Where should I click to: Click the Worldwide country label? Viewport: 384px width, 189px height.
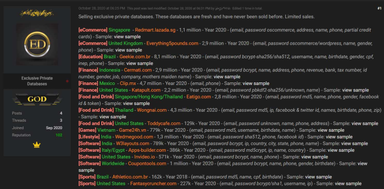113,163
